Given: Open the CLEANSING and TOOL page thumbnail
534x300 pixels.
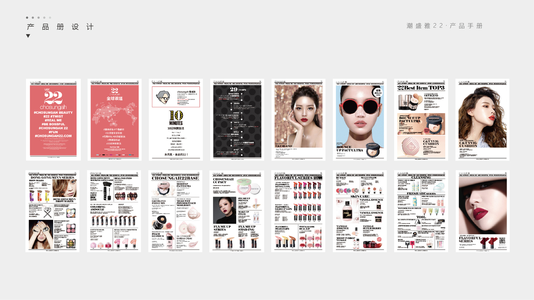Looking at the screenshot, I should pyautogui.click(x=421, y=211).
